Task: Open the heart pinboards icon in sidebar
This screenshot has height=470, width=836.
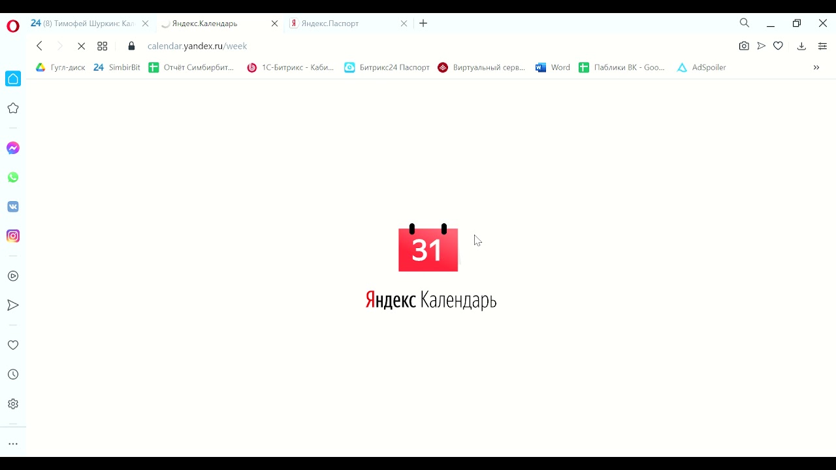Action: (x=13, y=345)
